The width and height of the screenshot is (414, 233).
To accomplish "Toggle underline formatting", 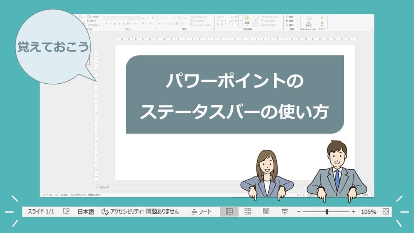I will pyautogui.click(x=115, y=23).
